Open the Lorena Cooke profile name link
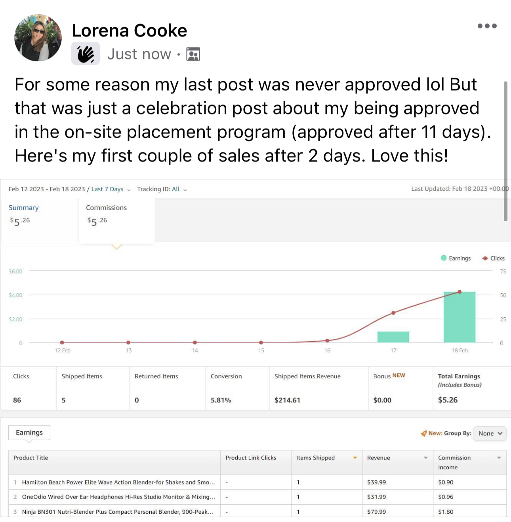 point(129,30)
